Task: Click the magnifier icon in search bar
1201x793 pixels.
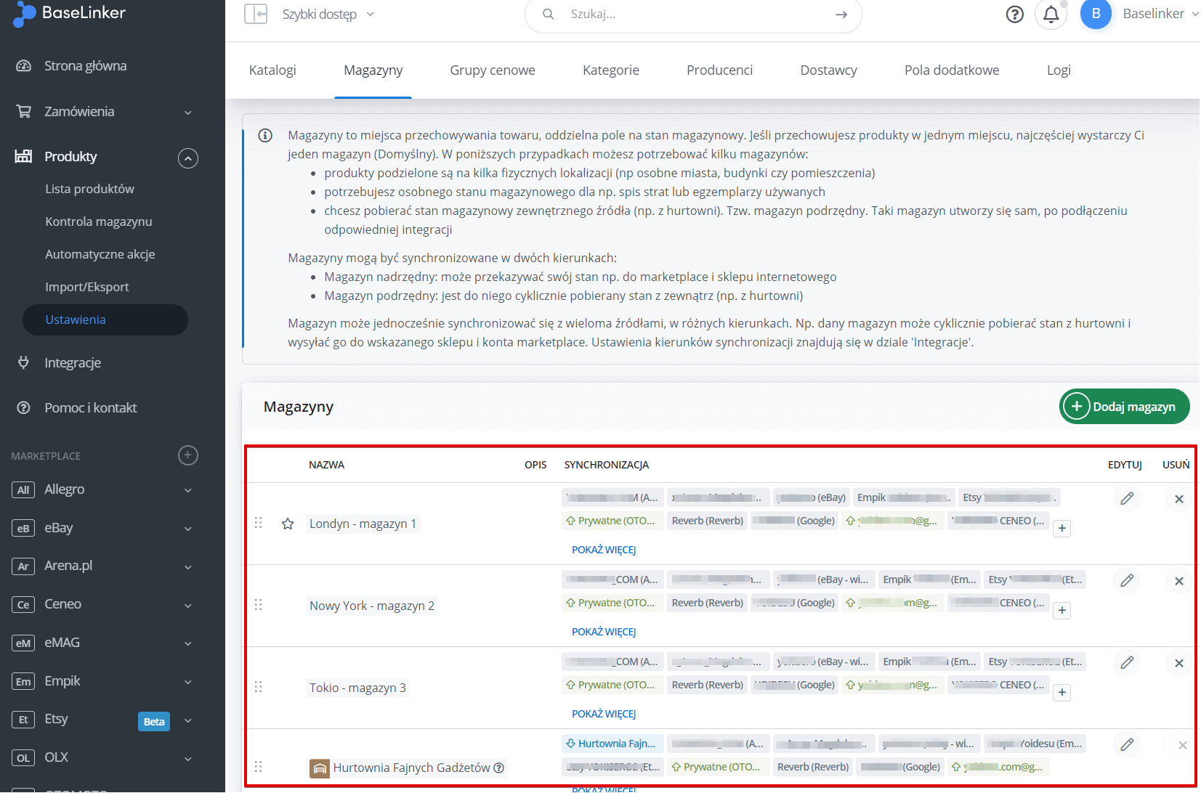Action: [x=549, y=14]
